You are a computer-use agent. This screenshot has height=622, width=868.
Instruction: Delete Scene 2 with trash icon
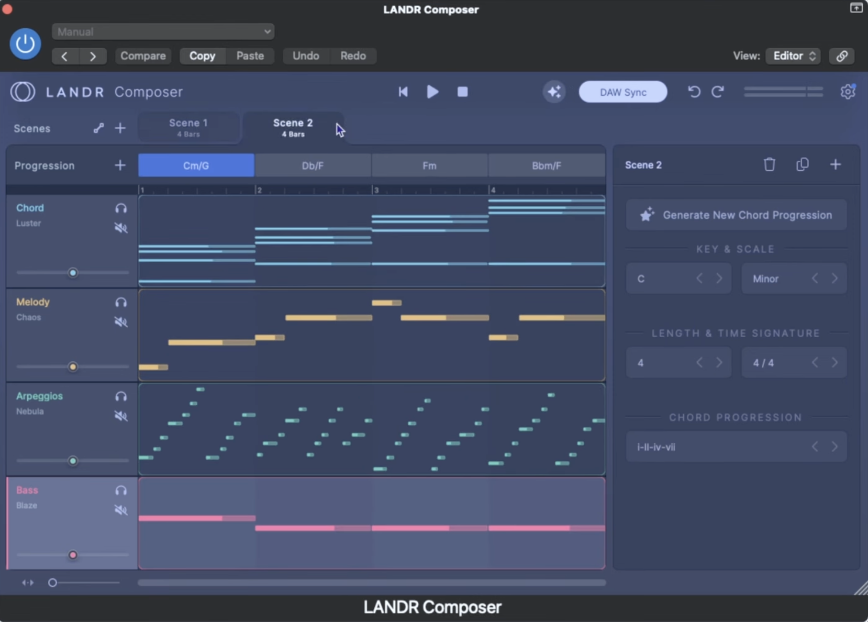(x=769, y=164)
